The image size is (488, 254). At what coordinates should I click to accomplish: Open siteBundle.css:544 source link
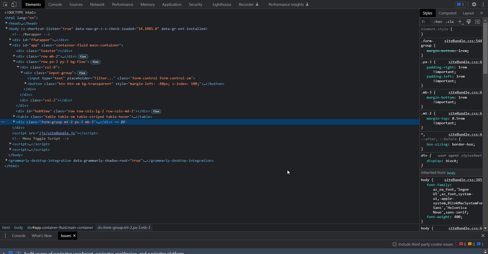pos(463,41)
